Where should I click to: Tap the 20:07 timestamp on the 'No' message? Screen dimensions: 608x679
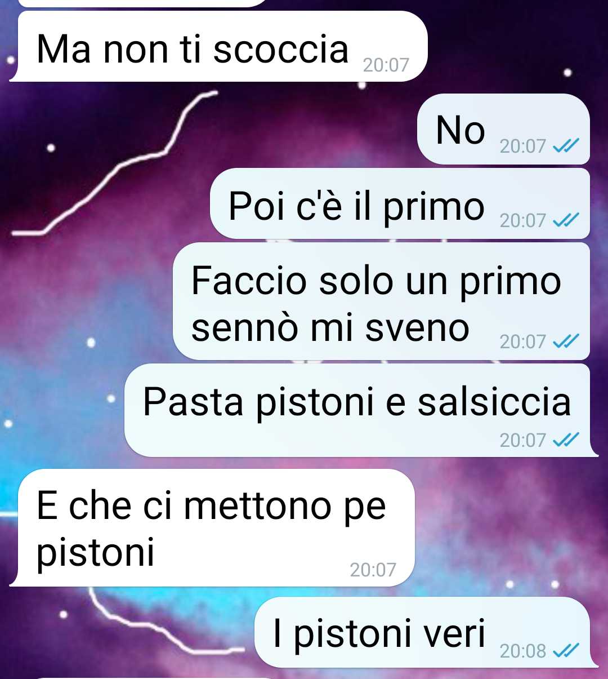[523, 147]
